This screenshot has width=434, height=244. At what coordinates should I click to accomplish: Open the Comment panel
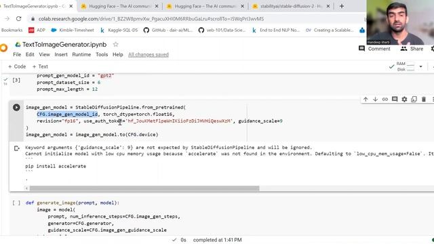click(x=374, y=49)
